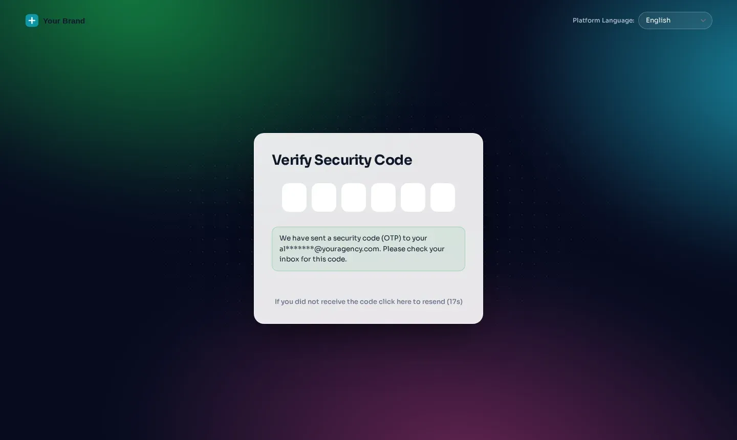Click the sixth OTP digit box
Viewport: 737px width, 440px height.
click(443, 197)
